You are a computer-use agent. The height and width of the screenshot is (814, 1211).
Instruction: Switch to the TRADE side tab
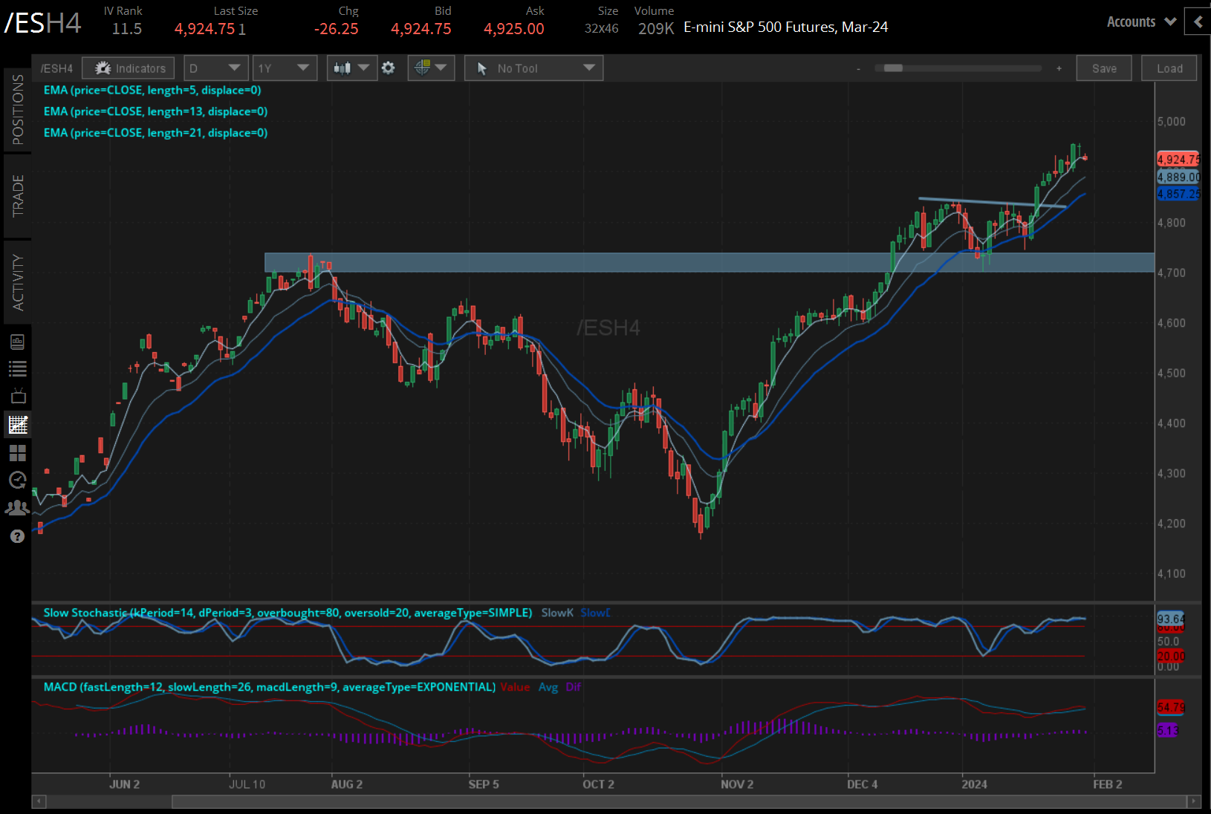pos(18,196)
